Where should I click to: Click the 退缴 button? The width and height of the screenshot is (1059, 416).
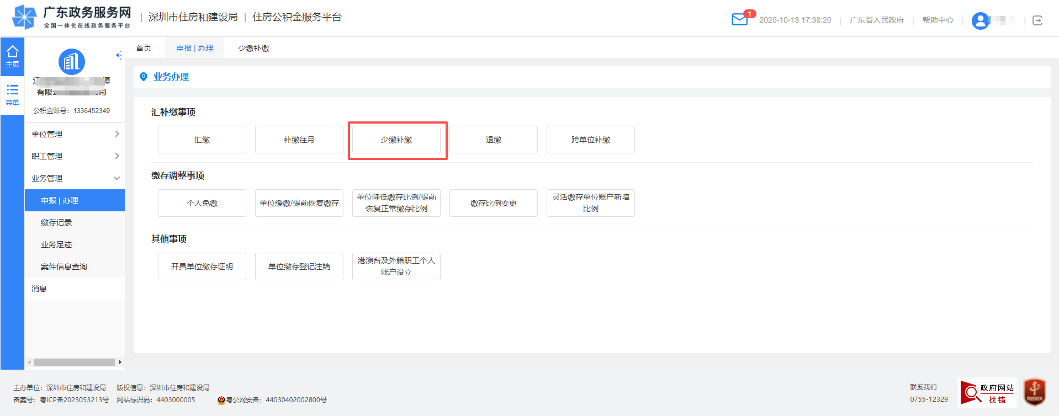[x=494, y=140]
